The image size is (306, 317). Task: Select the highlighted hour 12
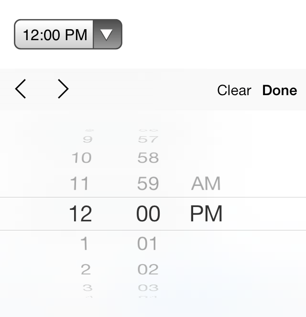click(x=80, y=214)
